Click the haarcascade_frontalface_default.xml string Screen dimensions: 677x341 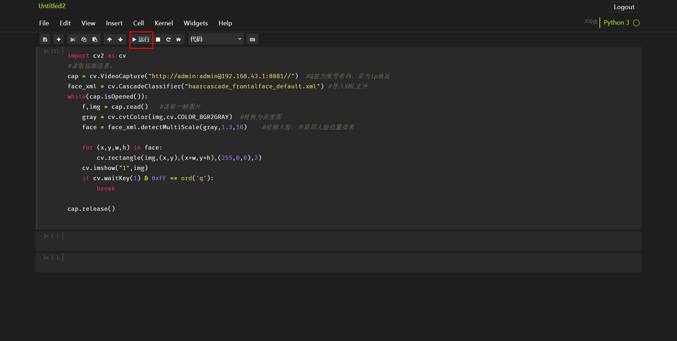click(252, 87)
